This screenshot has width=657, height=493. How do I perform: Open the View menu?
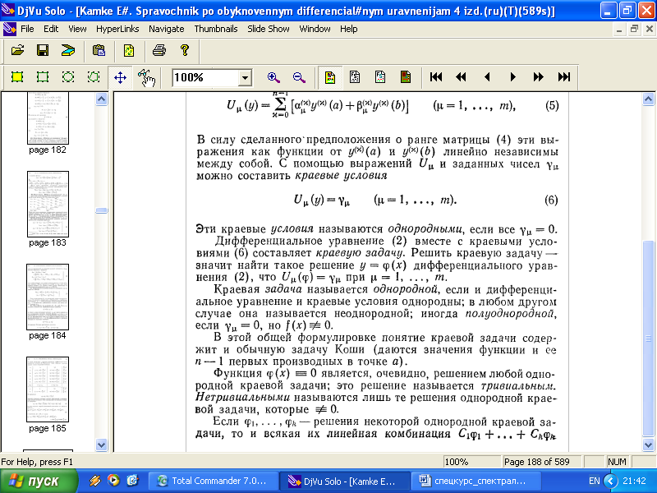point(77,29)
